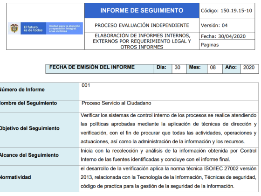Click 'actuaciones, así como la administración' line

tap(163, 141)
